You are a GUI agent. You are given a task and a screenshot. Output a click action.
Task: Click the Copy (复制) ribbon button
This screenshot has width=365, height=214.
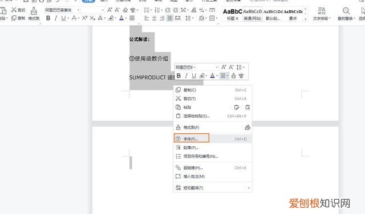point(18,18)
